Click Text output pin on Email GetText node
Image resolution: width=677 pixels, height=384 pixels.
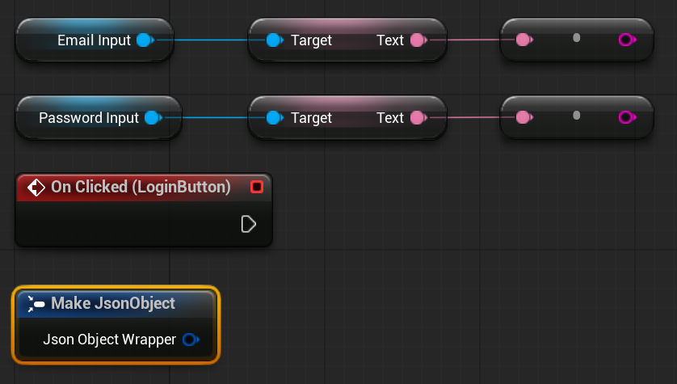point(418,40)
